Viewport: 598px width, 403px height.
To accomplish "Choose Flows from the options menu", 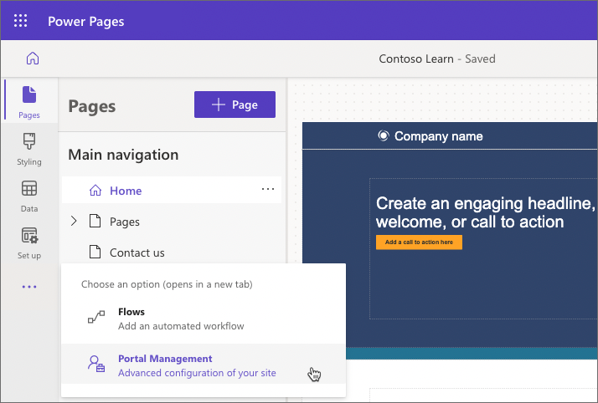I will 204,319.
